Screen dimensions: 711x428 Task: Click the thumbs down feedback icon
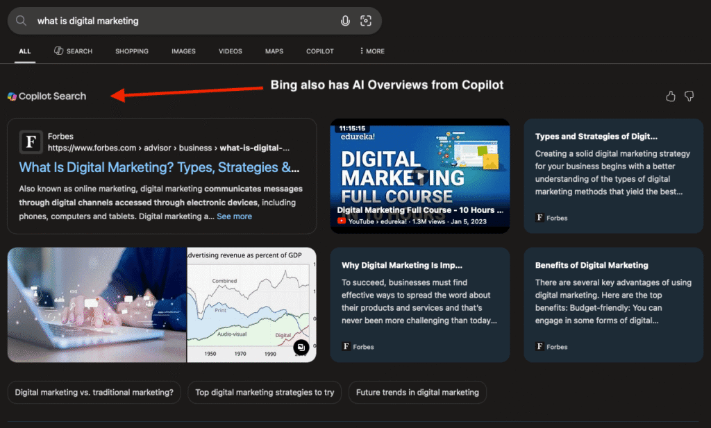tap(689, 96)
